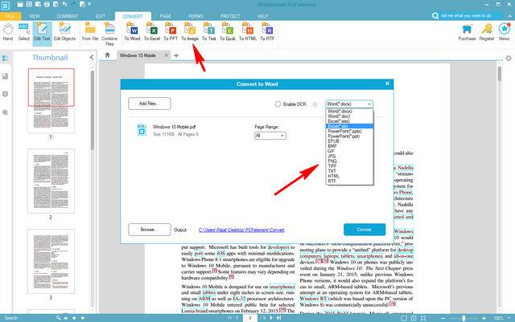Open the FILE ribbon tab

click(10, 16)
